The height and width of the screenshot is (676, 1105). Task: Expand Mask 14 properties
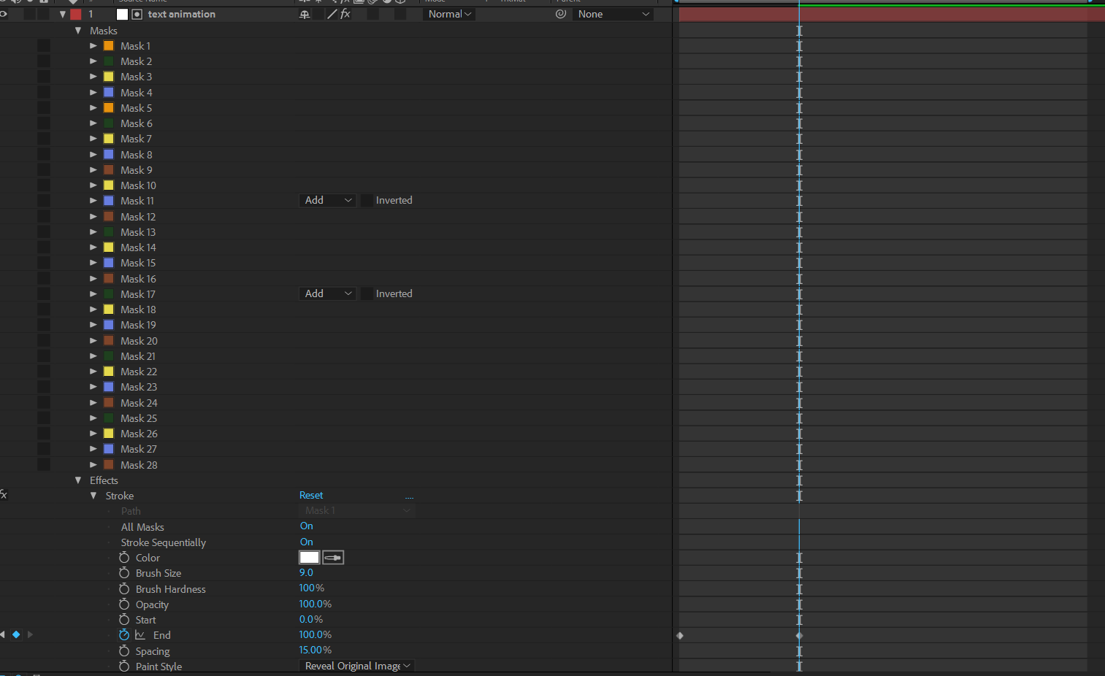(x=93, y=247)
